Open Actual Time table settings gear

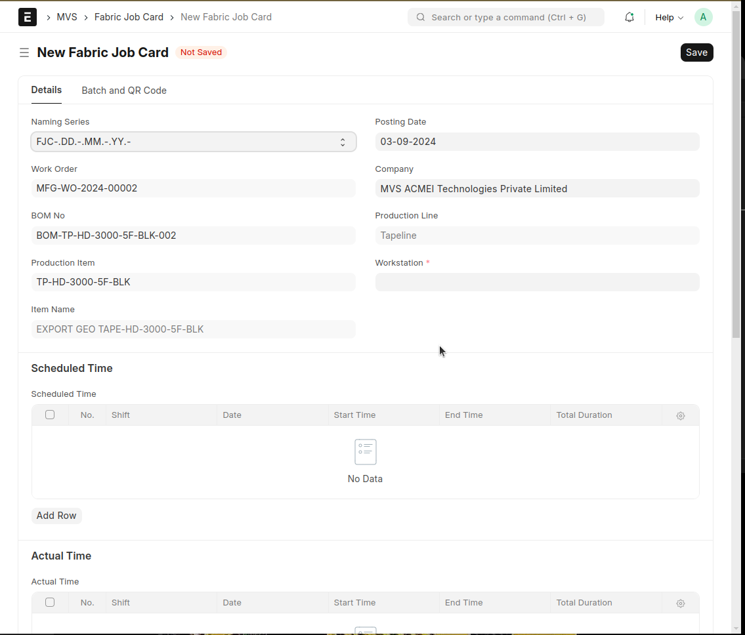point(680,603)
